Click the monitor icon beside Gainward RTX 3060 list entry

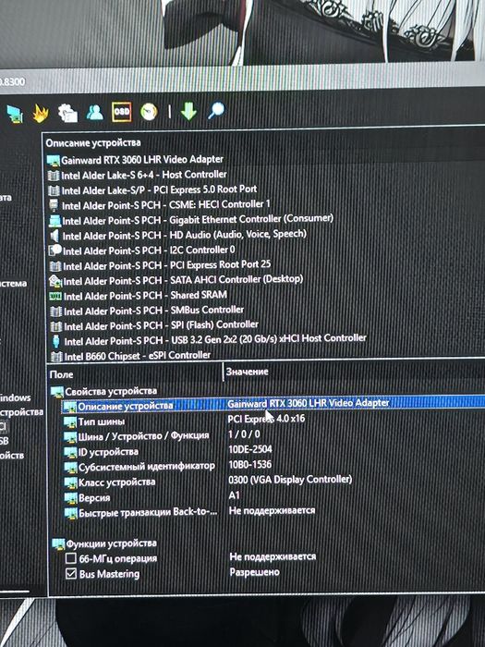54,161
